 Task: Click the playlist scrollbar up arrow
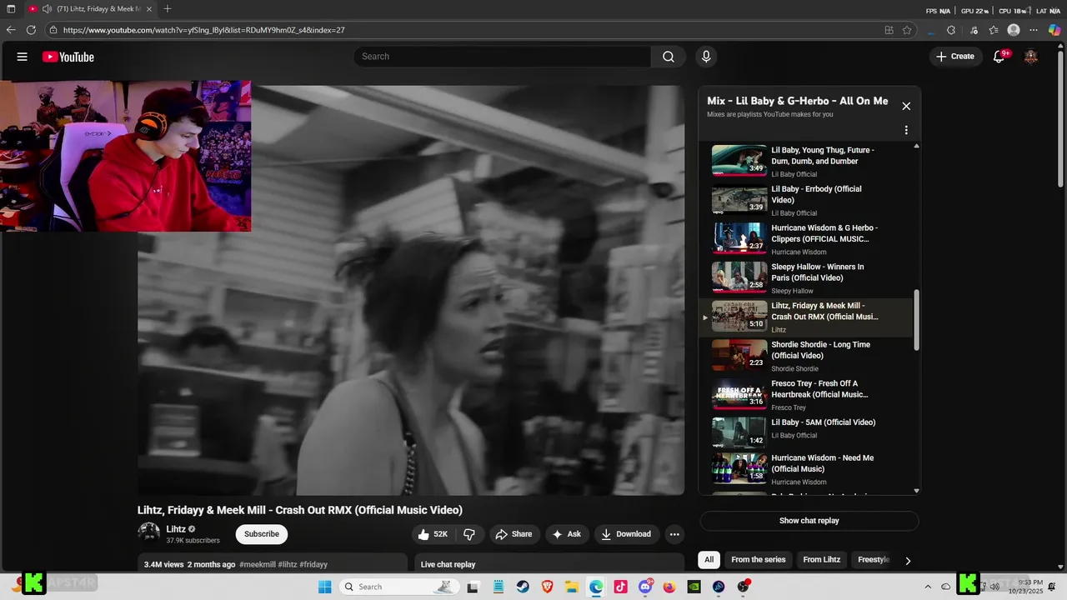[x=917, y=146]
